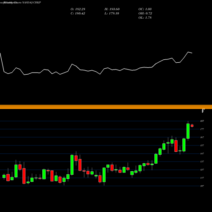212x212 pixels.
Task: Click the 167 price axis label
Action: point(202,137)
